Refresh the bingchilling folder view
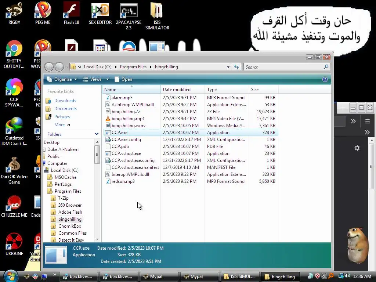The width and height of the screenshot is (376, 282). click(236, 67)
